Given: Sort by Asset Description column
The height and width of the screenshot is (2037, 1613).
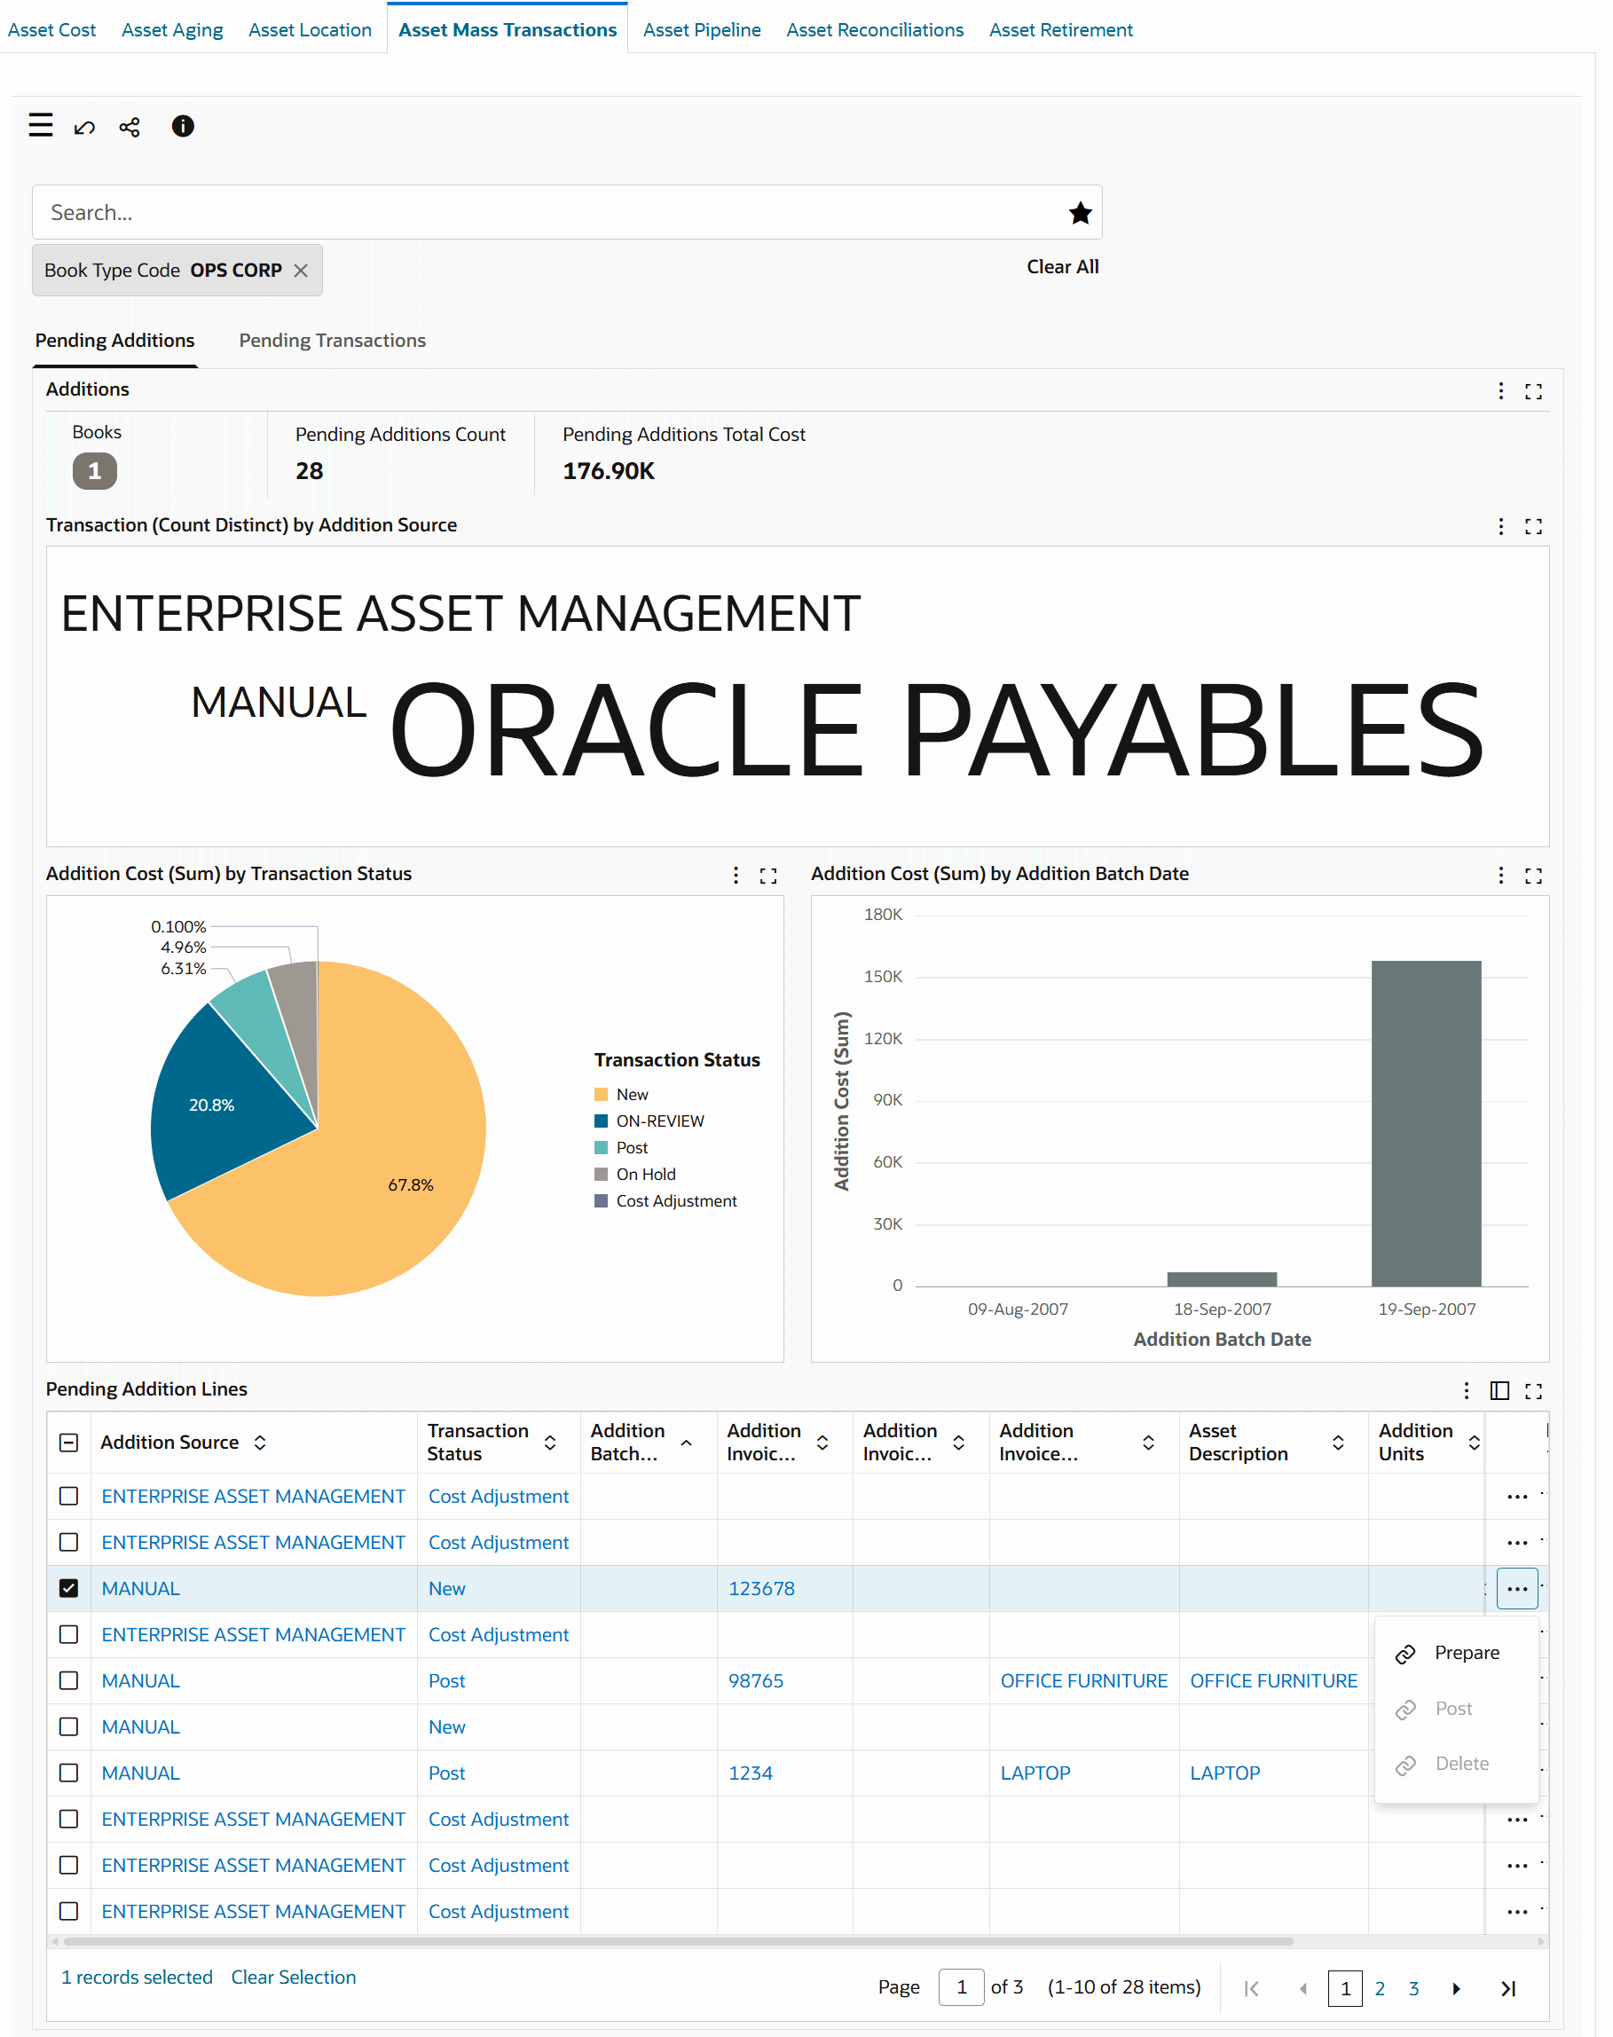Looking at the screenshot, I should (x=1338, y=1443).
